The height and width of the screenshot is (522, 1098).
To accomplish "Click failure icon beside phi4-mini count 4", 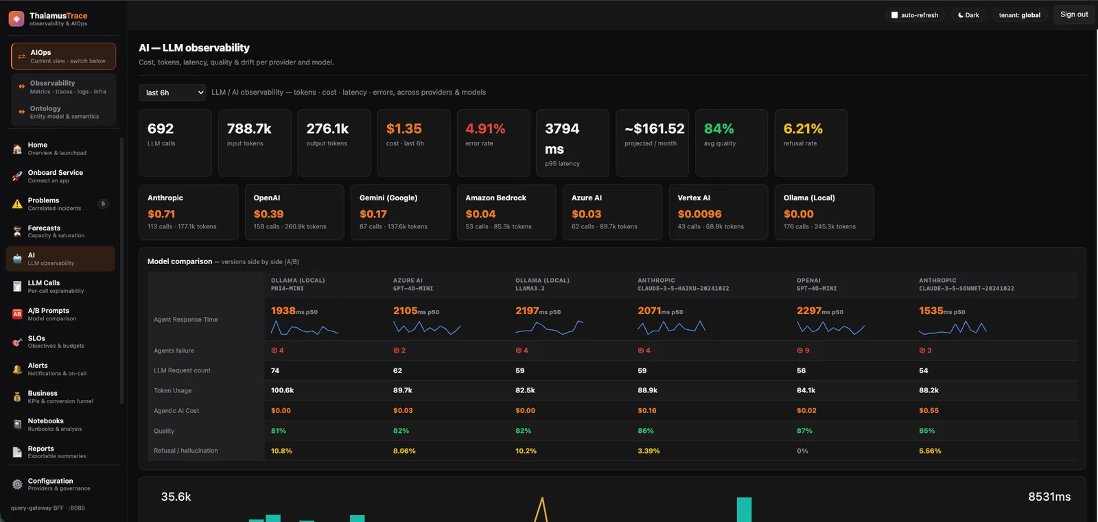I will (x=274, y=351).
